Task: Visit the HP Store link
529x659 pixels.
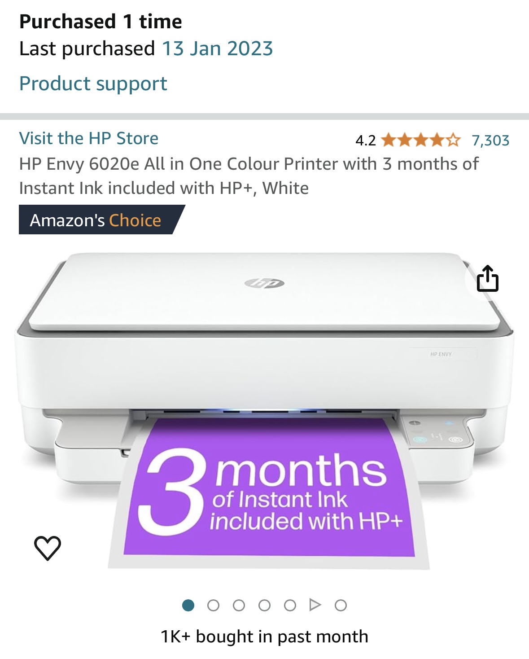Action: pyautogui.click(x=89, y=138)
